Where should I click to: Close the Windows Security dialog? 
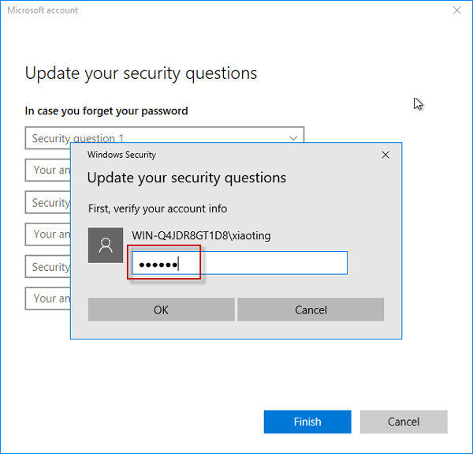pyautogui.click(x=385, y=155)
